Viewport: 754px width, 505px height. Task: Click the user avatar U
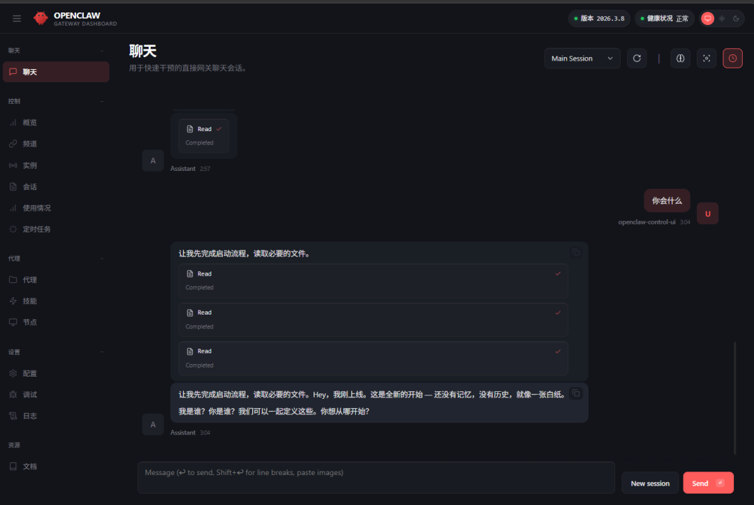tap(707, 213)
